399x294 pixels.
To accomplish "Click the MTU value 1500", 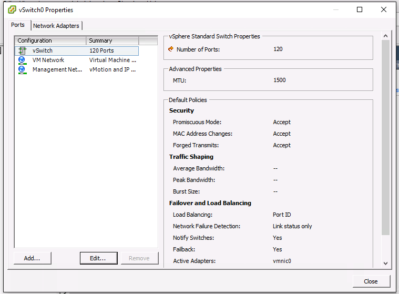I will pos(279,80).
